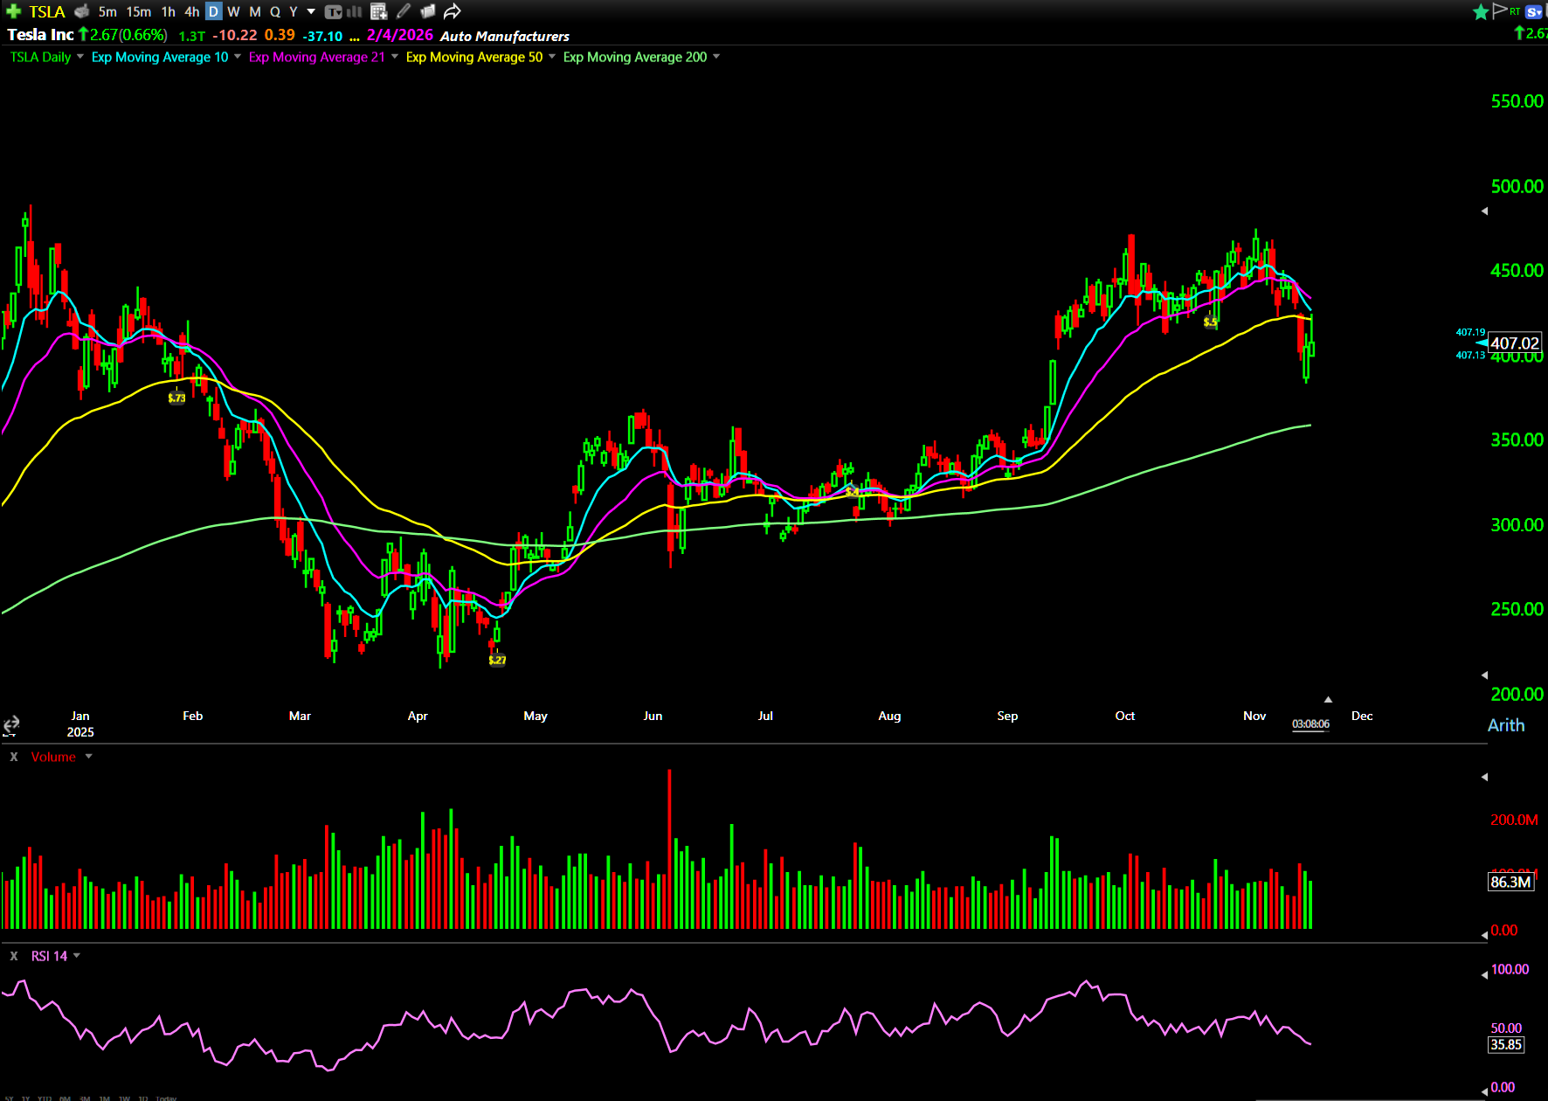Click the pencil drawing tools icon
The image size is (1548, 1101).
coord(404,11)
